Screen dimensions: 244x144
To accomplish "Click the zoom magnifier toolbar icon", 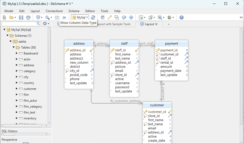I will [x=48, y=17].
